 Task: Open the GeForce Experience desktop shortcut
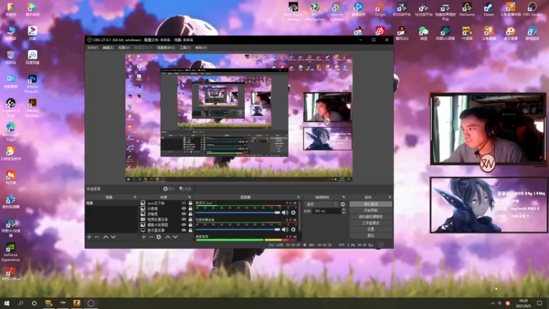(10, 252)
